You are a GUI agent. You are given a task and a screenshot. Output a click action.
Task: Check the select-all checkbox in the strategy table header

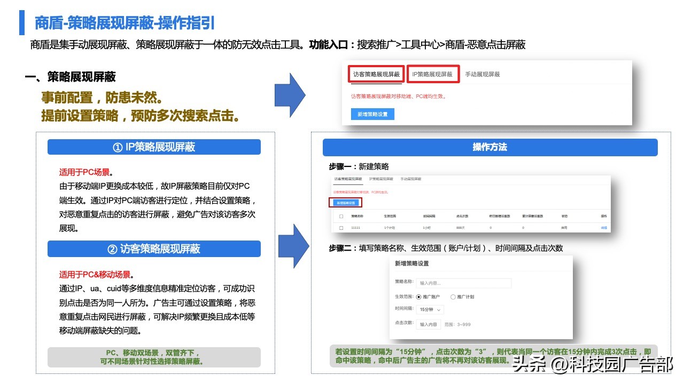tap(340, 215)
